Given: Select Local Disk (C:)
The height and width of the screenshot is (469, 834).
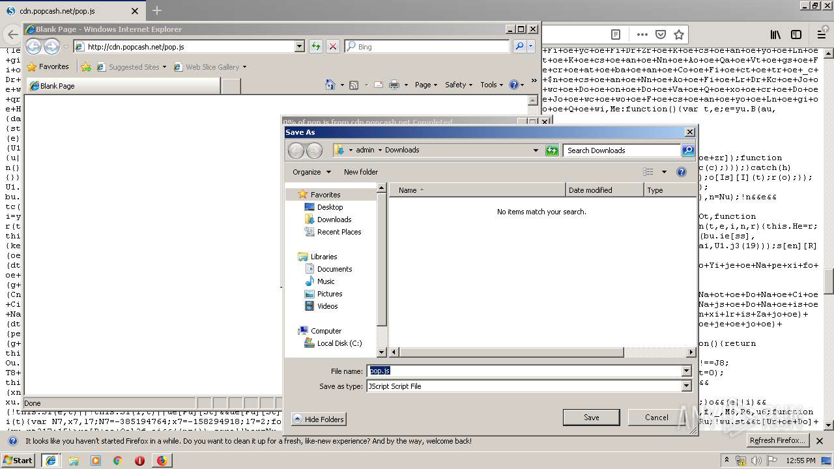Looking at the screenshot, I should (339, 343).
